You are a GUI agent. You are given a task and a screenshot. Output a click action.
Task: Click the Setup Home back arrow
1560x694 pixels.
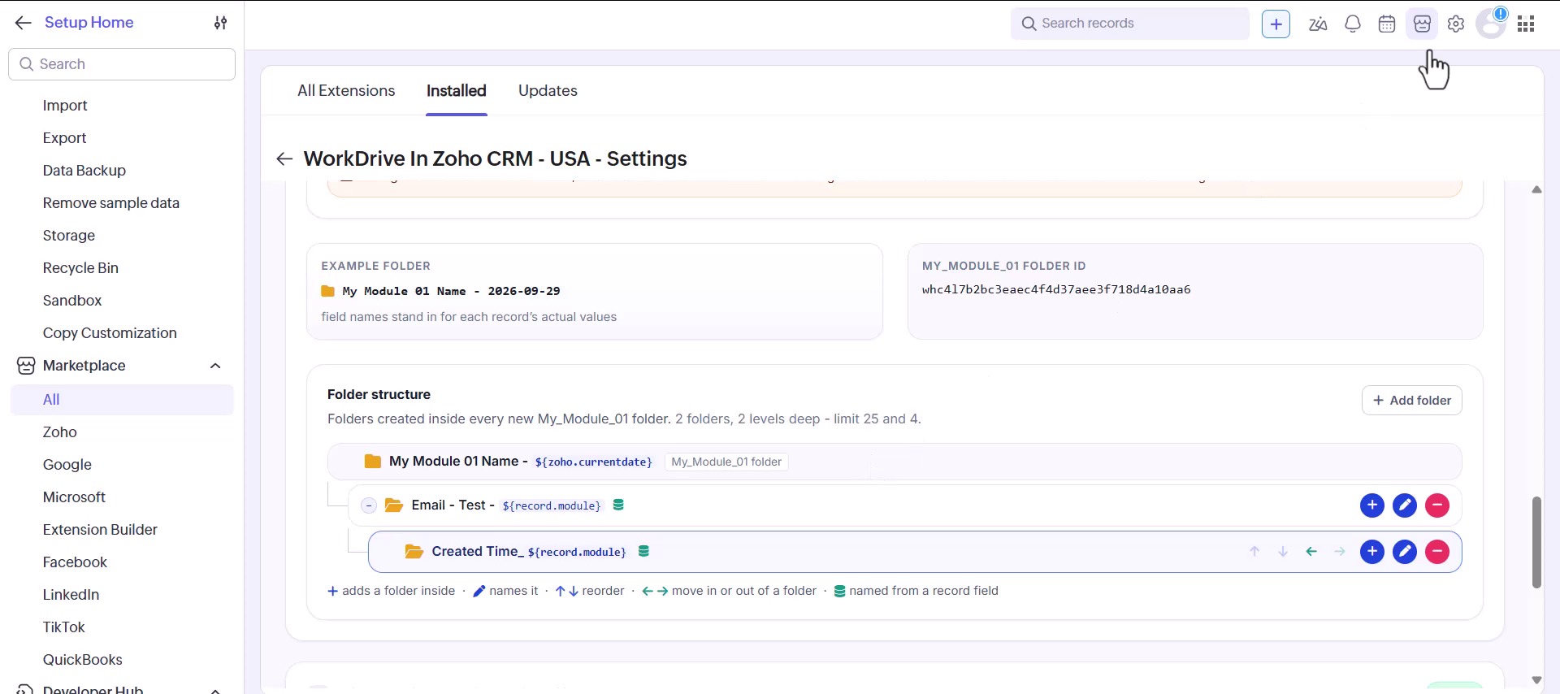pyautogui.click(x=23, y=23)
